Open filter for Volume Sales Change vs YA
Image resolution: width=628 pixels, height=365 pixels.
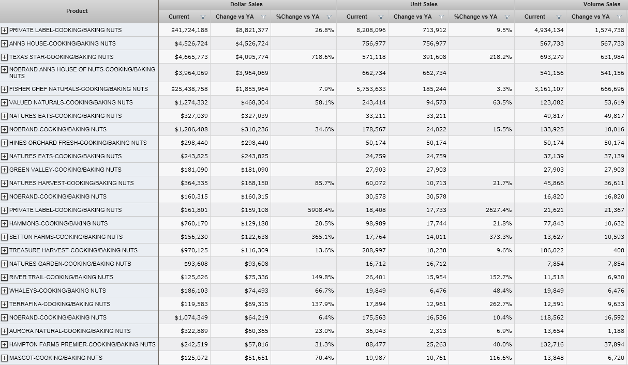pos(619,17)
